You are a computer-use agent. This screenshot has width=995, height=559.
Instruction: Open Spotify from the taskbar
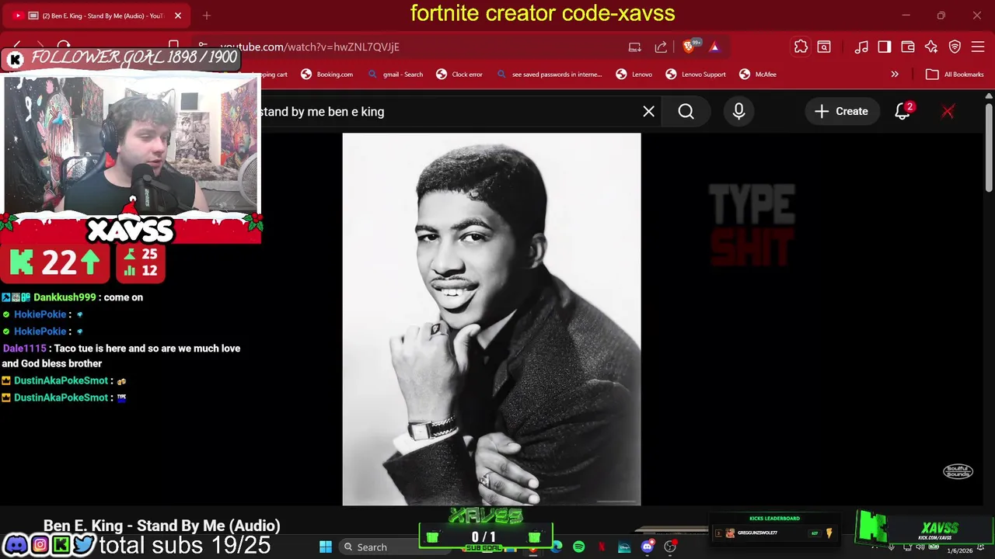[x=578, y=547]
